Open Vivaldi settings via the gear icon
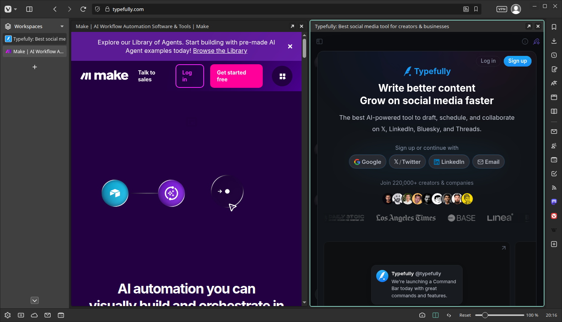This screenshot has height=322, width=562. click(x=8, y=315)
